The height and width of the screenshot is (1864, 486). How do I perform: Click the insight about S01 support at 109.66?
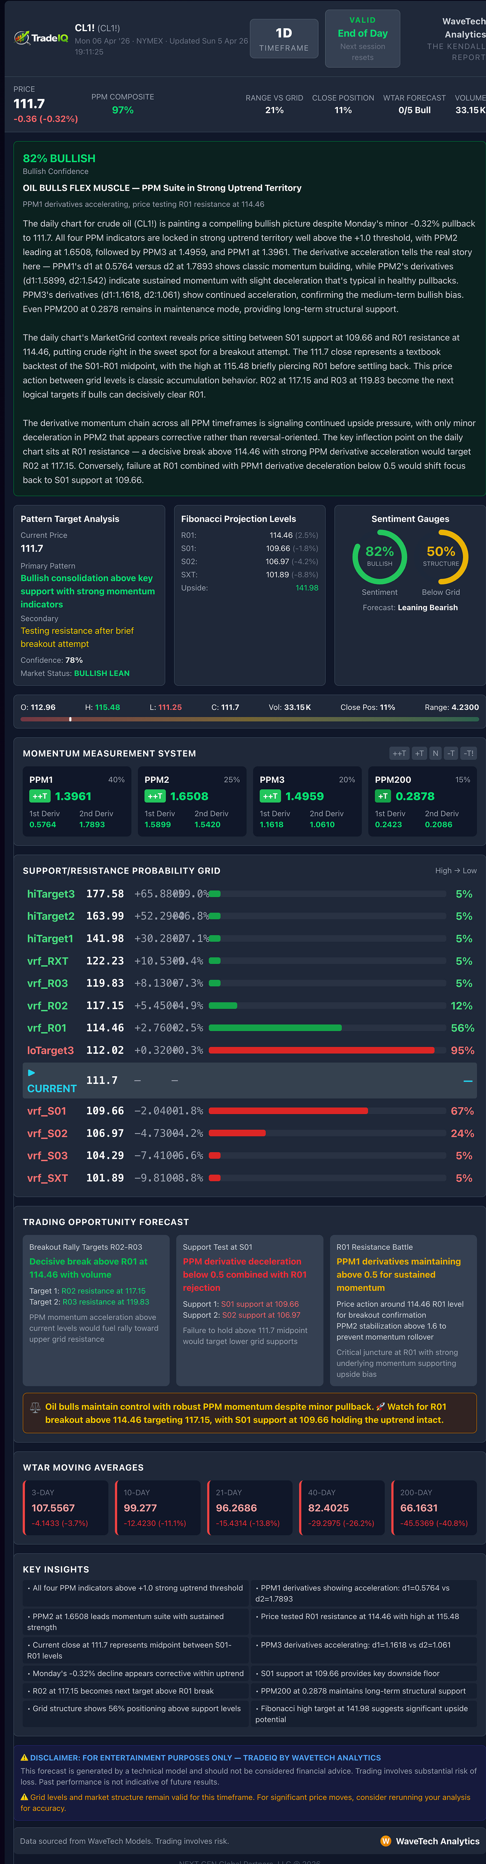pos(364,1674)
